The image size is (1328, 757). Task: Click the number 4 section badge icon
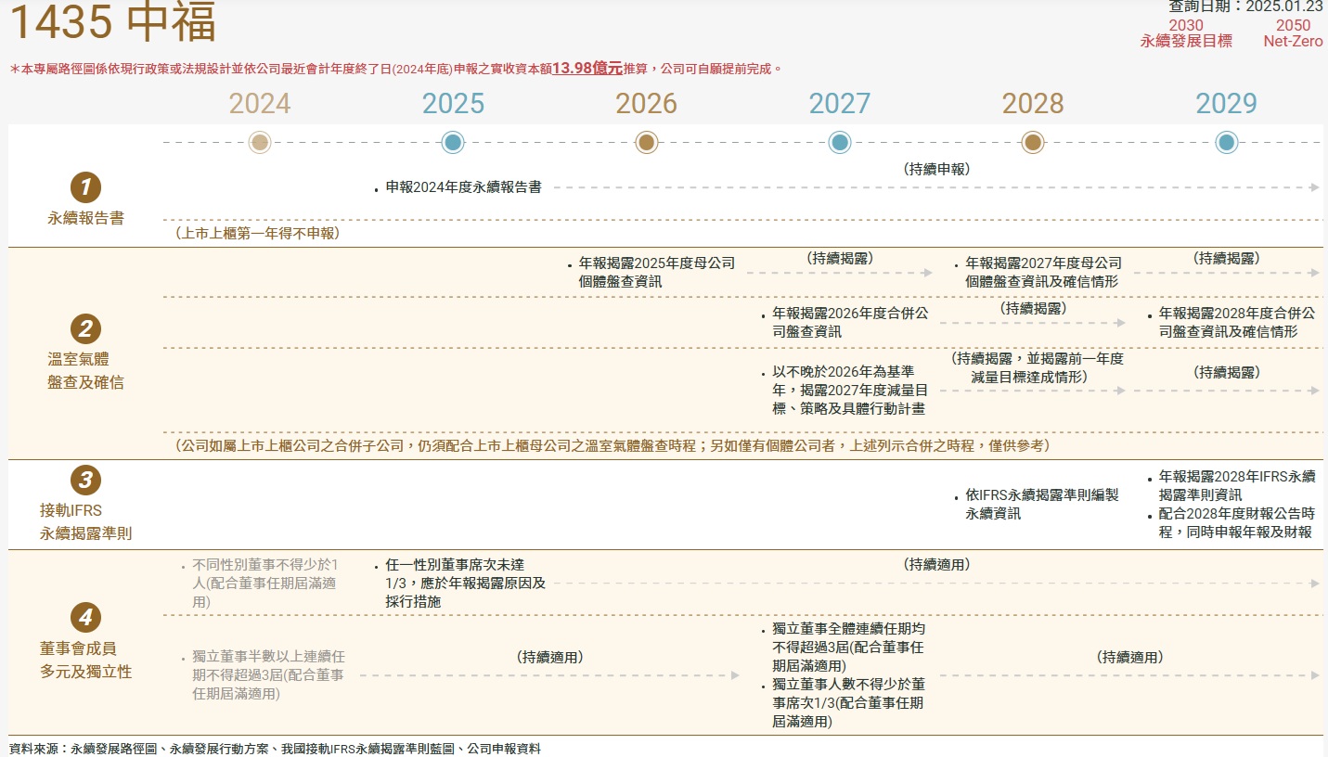[85, 618]
